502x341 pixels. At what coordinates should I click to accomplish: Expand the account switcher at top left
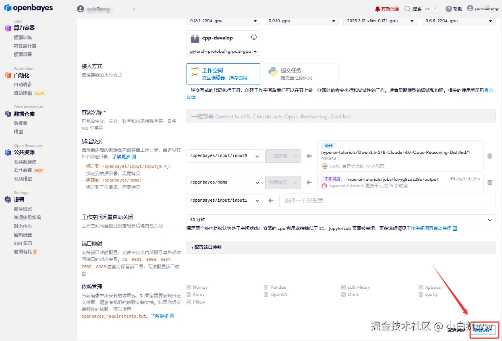coord(134,9)
